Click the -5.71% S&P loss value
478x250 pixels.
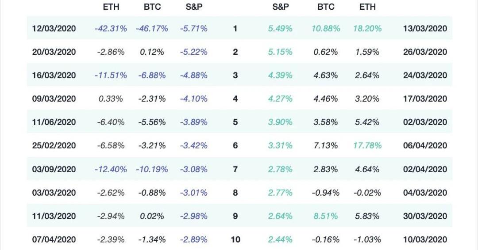click(193, 29)
